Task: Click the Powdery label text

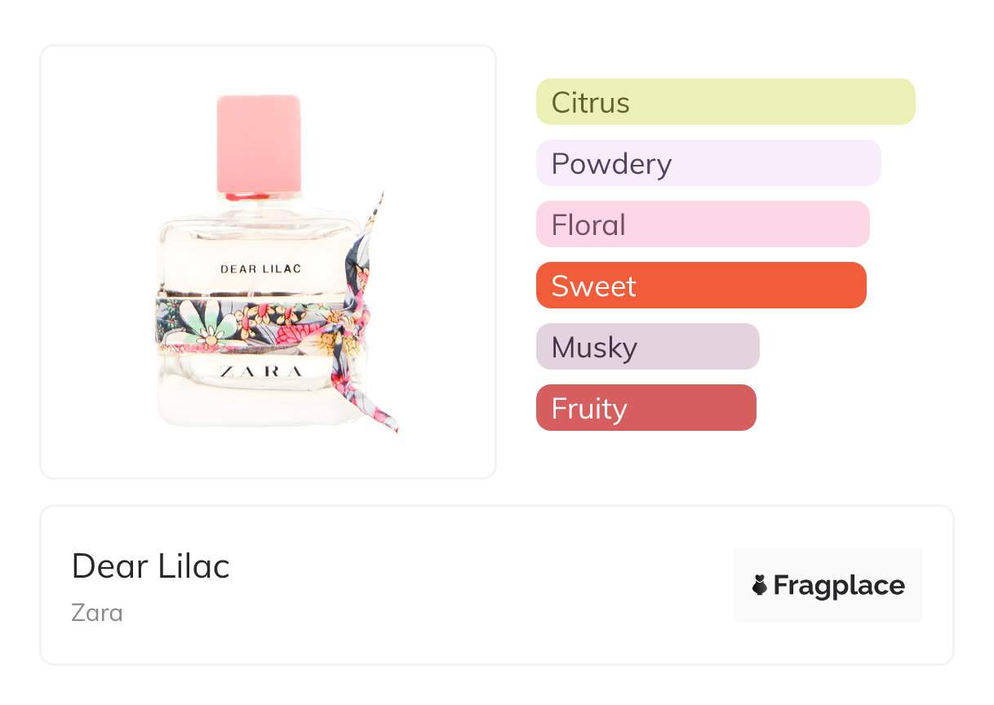Action: pos(611,164)
